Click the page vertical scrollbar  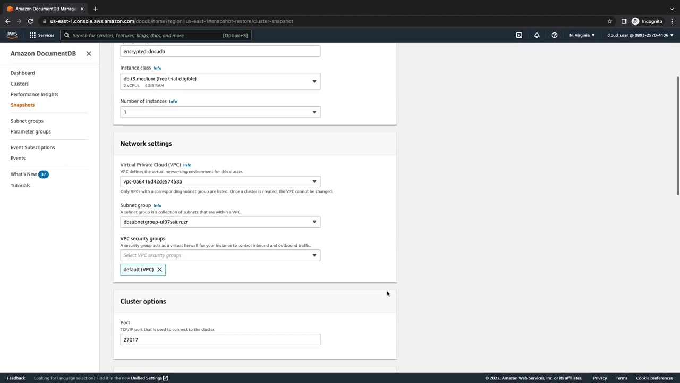(x=677, y=136)
